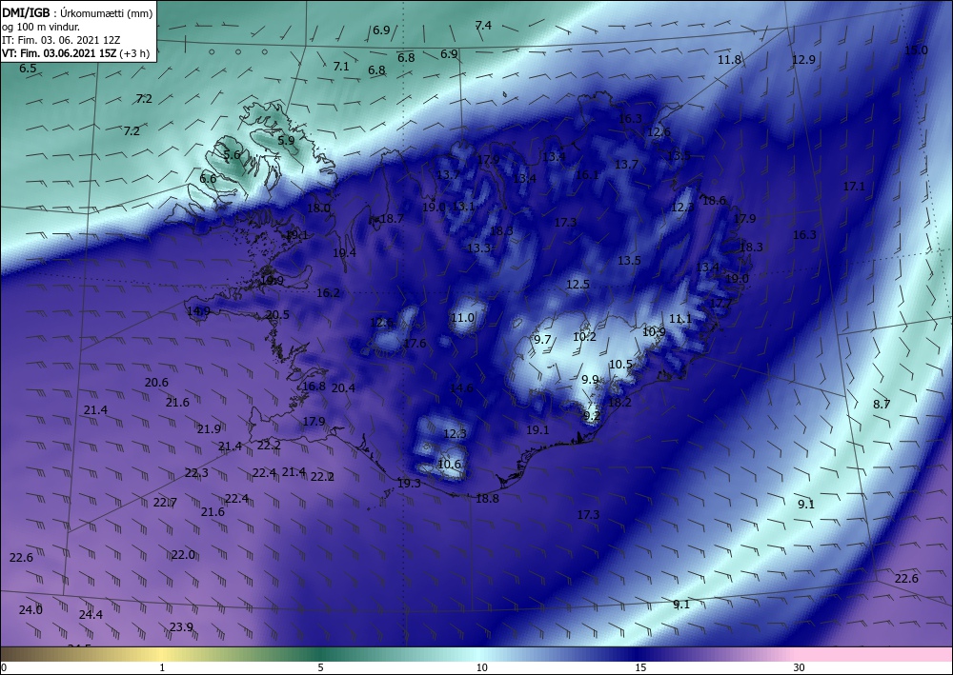
Task: Click the 9.9 value on Vatnajökull glacier
Action: (590, 379)
